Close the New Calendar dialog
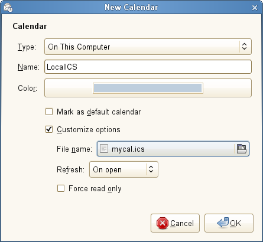 [x=255, y=8]
